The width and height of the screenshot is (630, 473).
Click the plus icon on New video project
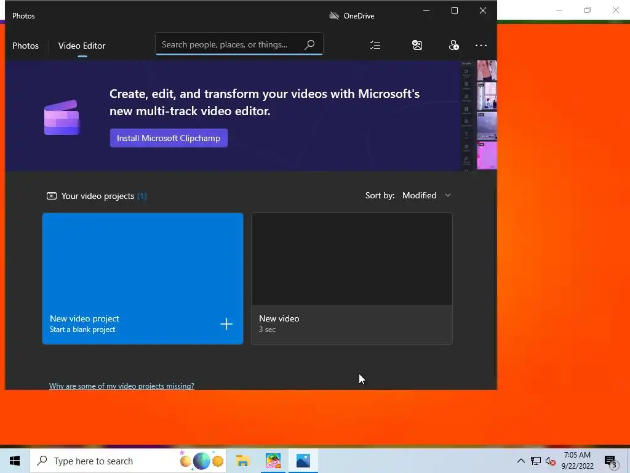pyautogui.click(x=226, y=324)
